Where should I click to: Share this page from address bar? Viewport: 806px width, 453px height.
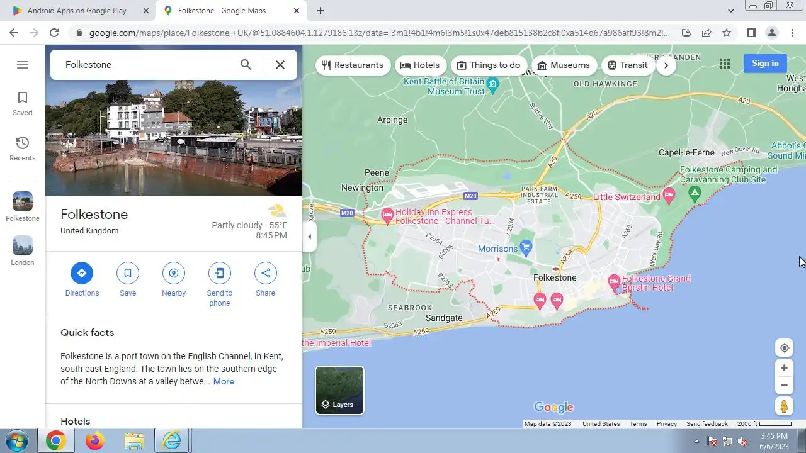pyautogui.click(x=707, y=33)
